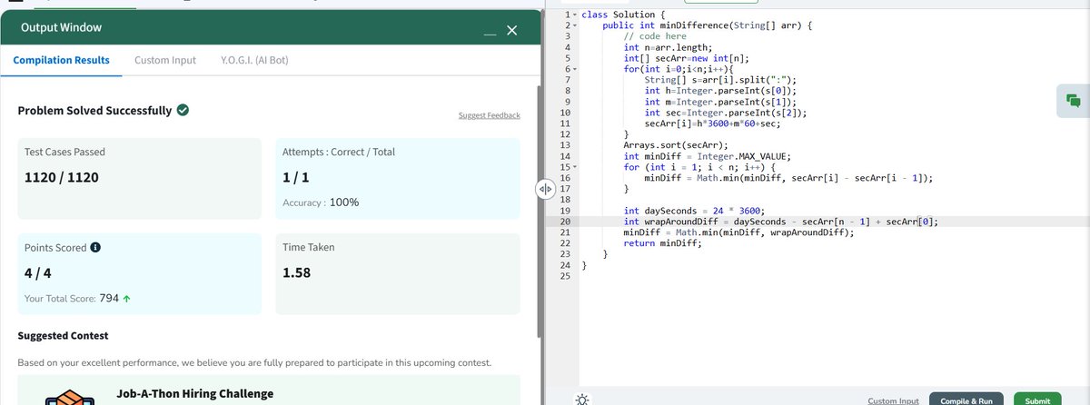Image resolution: width=1090 pixels, height=405 pixels.
Task: Submit the solution with Submit button
Action: point(1037,400)
